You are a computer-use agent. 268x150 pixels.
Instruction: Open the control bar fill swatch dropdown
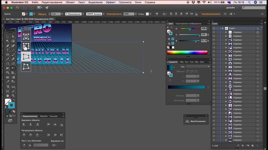point(26,14)
